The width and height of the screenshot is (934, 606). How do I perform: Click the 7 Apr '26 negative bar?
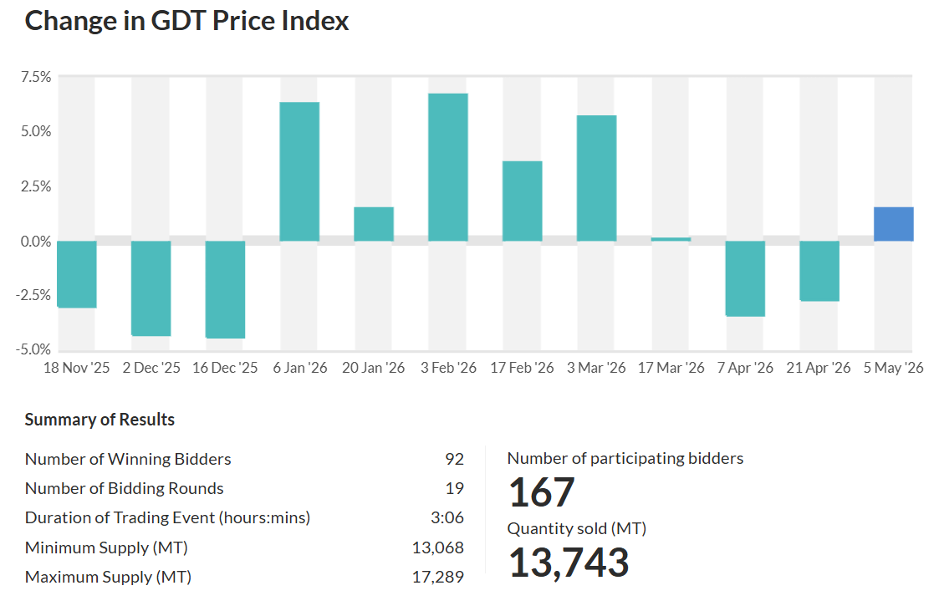[745, 278]
